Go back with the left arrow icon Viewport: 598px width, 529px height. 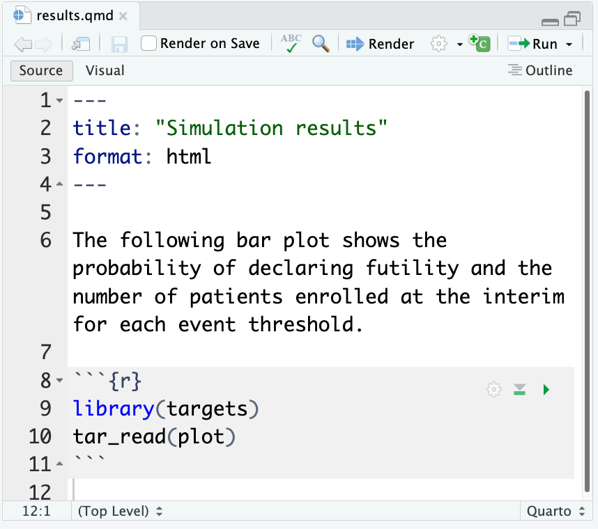click(23, 44)
